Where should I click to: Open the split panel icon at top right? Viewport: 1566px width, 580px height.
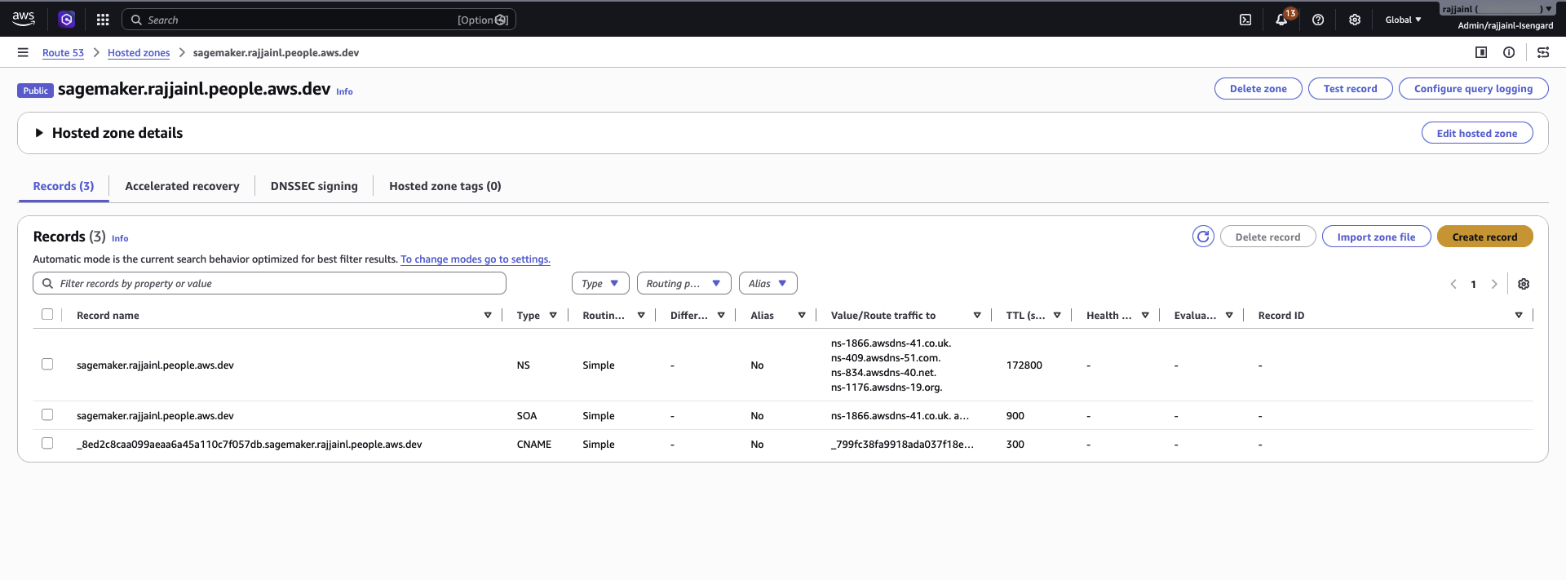click(x=1481, y=52)
